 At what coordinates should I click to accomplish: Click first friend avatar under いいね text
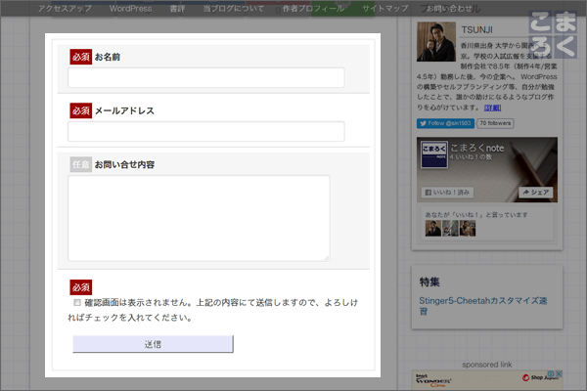[433, 228]
